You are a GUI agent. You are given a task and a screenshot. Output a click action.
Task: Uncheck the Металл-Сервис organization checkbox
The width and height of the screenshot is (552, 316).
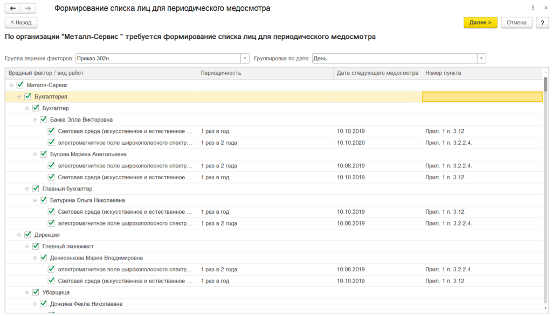point(20,85)
